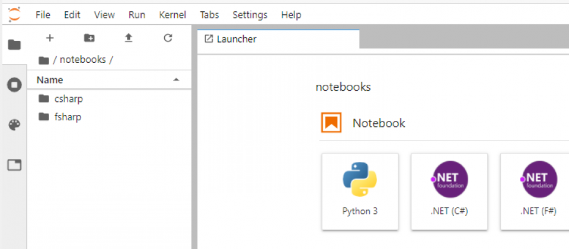Viewport: 569px width, 249px height.
Task: Open the Kernel menu
Action: click(x=172, y=15)
